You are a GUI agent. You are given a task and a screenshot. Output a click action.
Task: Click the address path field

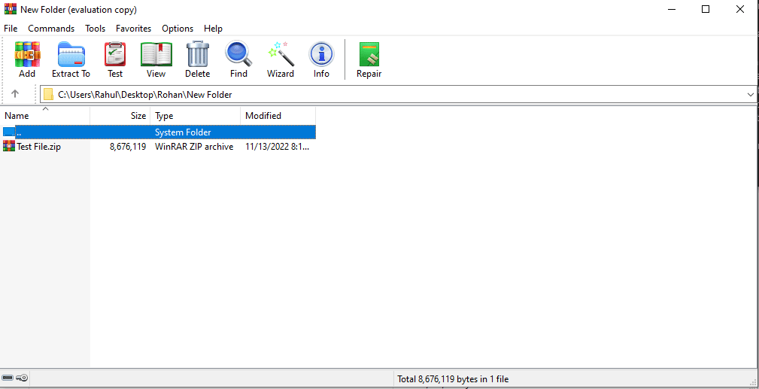pos(397,95)
